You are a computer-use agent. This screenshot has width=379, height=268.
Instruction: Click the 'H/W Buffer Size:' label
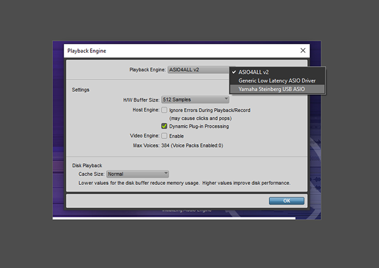[141, 100]
